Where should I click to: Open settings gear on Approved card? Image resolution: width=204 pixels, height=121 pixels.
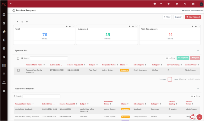tap(130, 26)
